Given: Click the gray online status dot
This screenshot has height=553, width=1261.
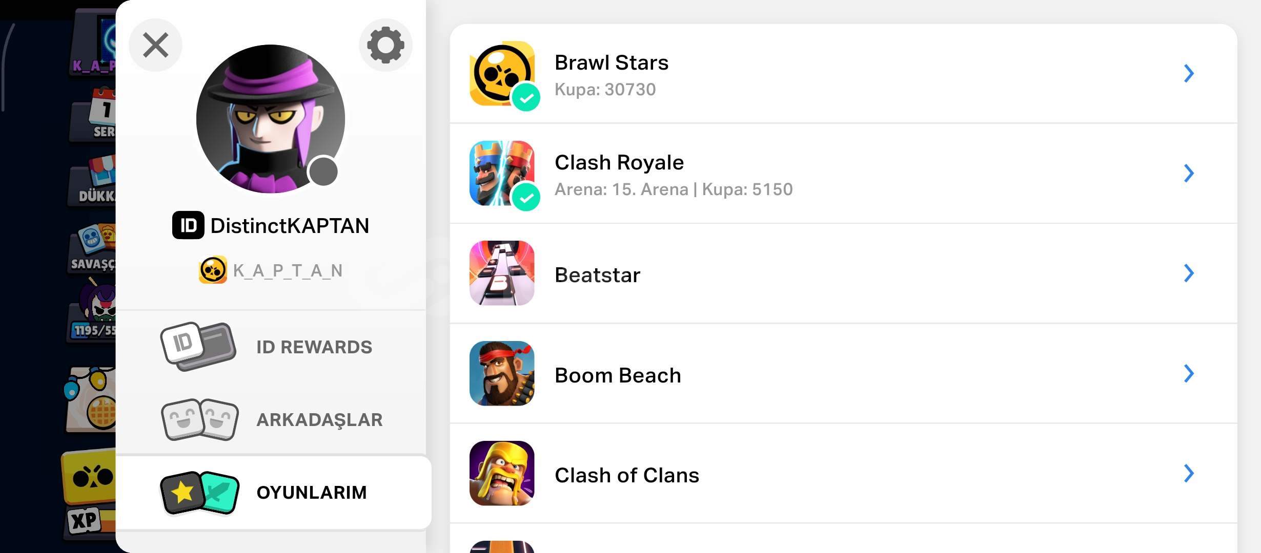Looking at the screenshot, I should click(323, 172).
